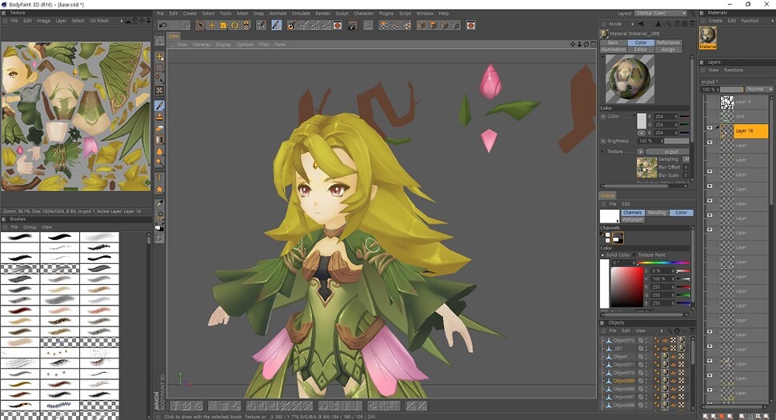Select the Solid Color radio option

[x=602, y=255]
